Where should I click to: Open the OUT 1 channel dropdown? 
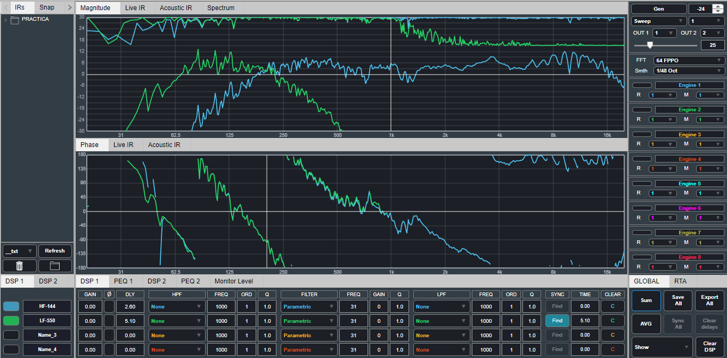(664, 33)
